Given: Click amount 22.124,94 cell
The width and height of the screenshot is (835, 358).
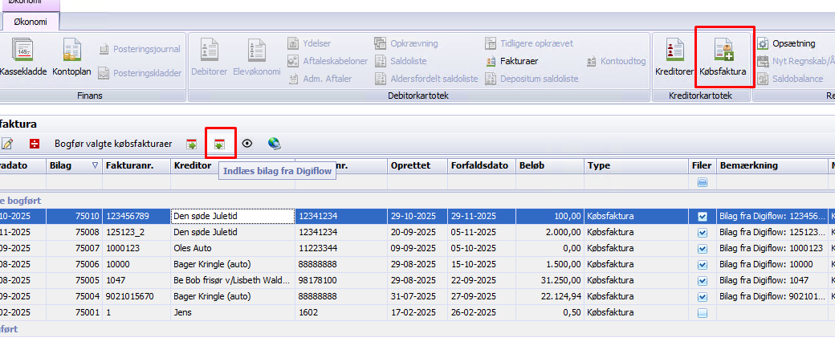Looking at the screenshot, I should point(549,297).
